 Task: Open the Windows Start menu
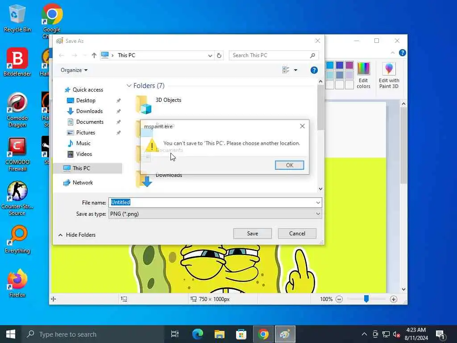tap(11, 334)
